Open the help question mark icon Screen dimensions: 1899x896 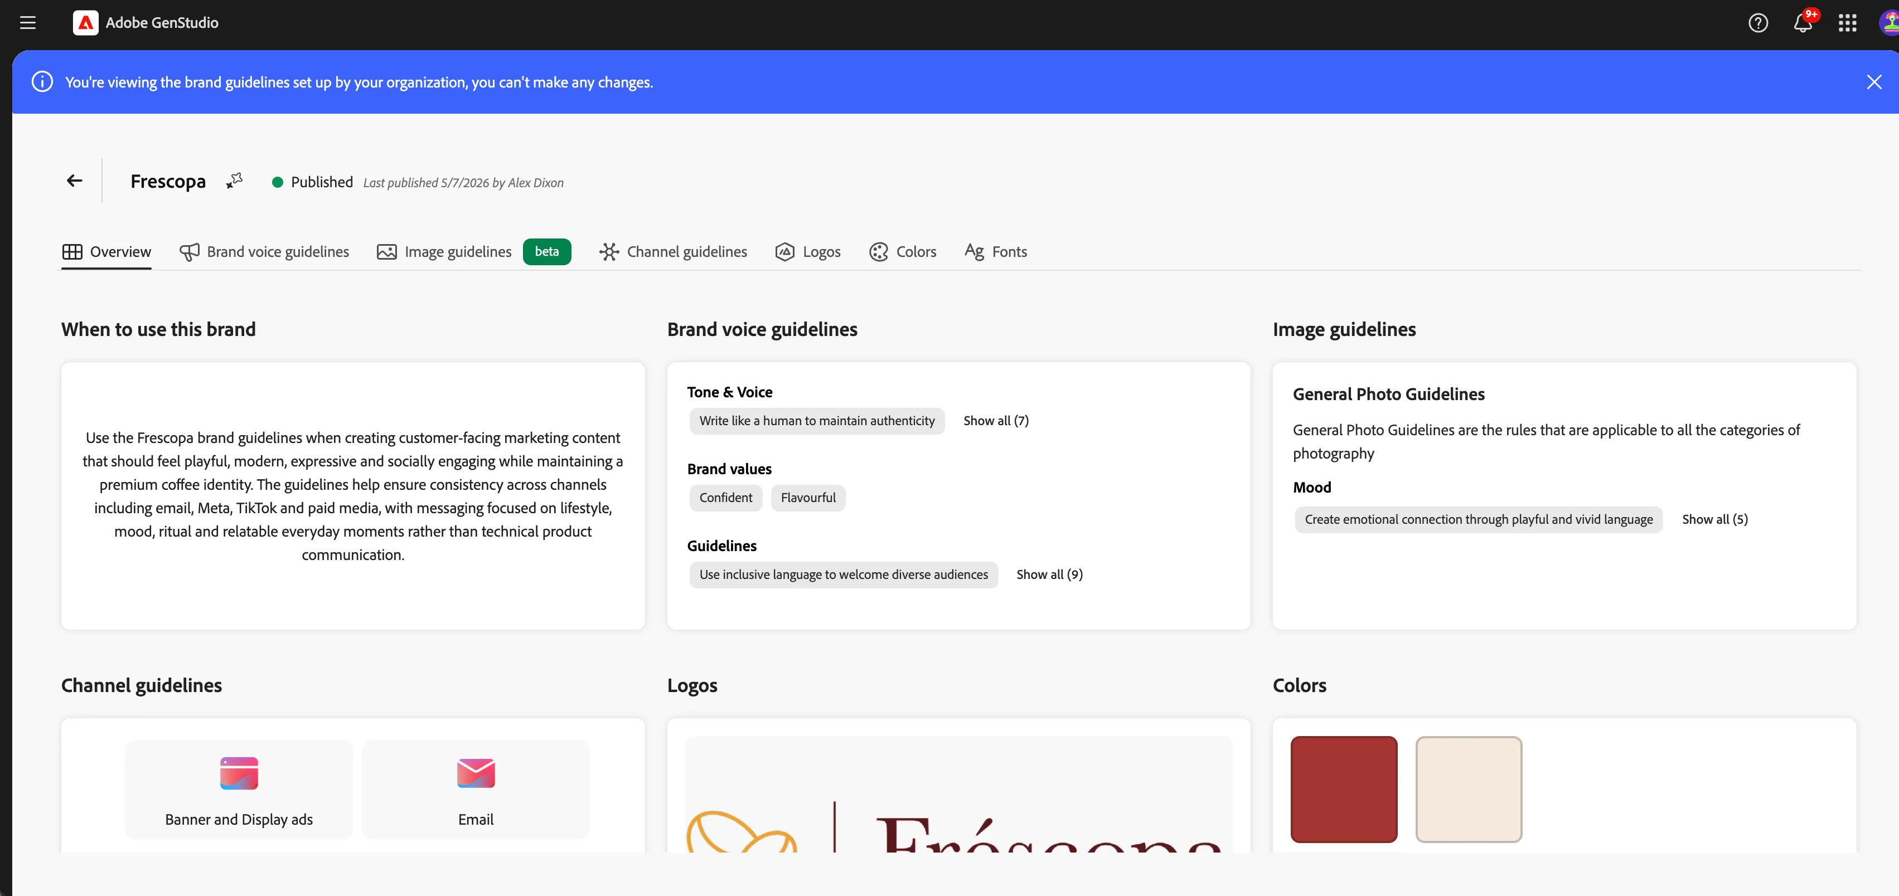coord(1758,23)
